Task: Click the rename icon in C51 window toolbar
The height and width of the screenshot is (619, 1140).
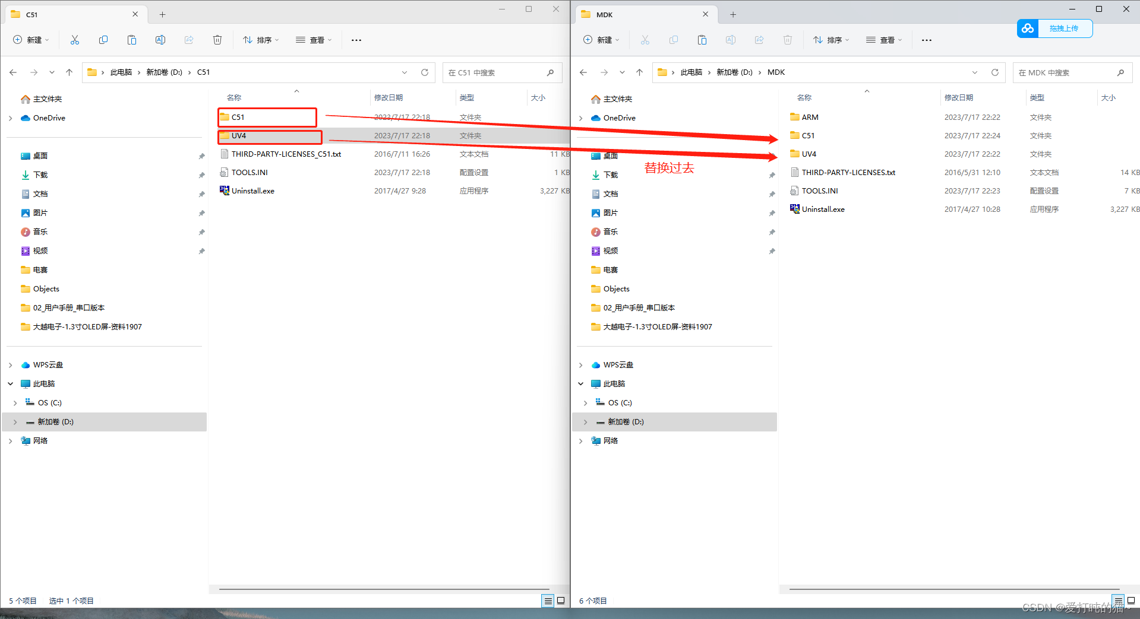Action: [x=160, y=40]
